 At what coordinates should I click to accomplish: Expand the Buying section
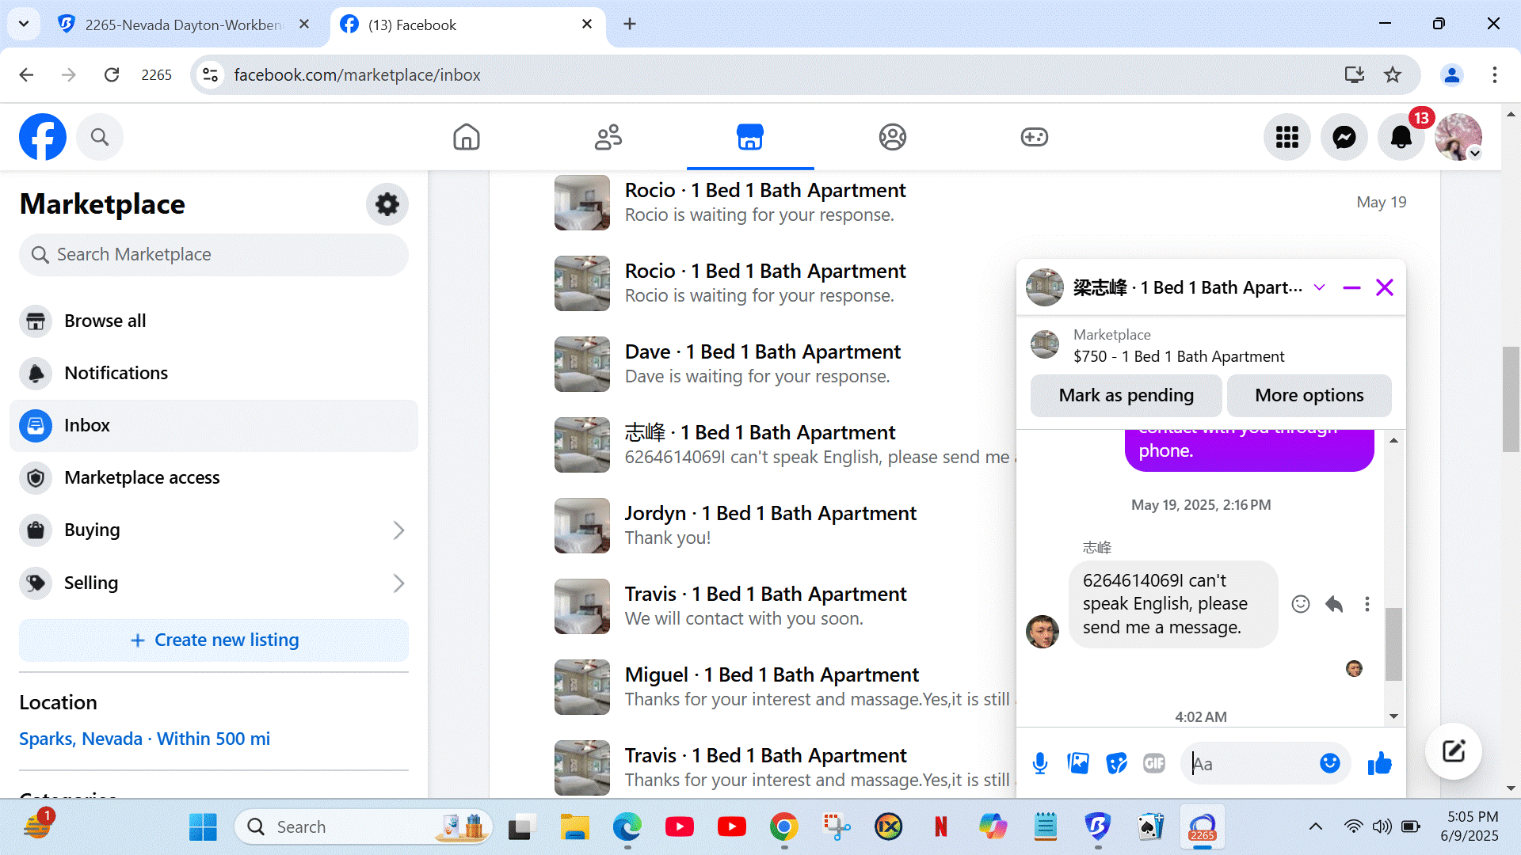click(x=398, y=530)
